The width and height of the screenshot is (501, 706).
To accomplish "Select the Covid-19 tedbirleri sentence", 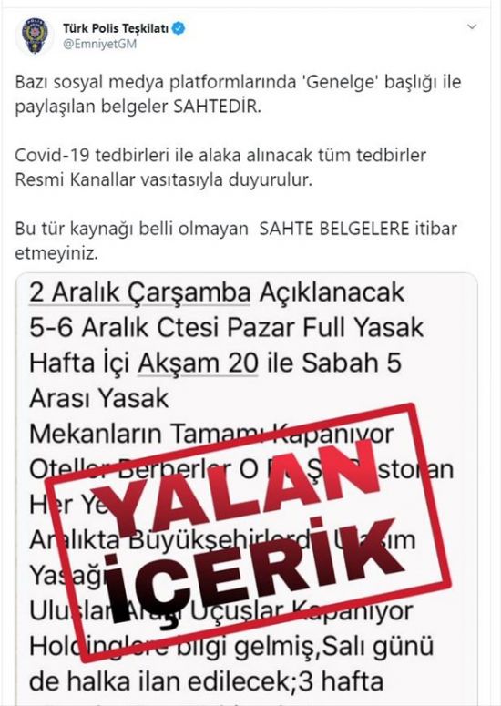I will pos(220,156).
